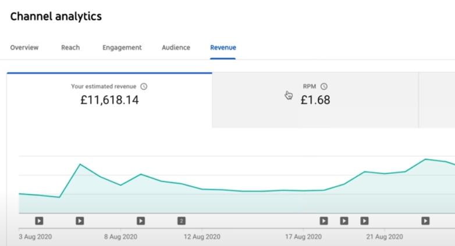455x246 pixels.
Task: Select the Your estimated revenue card
Action: 109,100
